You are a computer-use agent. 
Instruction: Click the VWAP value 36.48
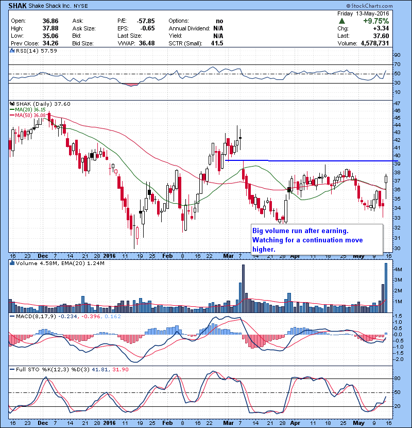tap(147, 43)
